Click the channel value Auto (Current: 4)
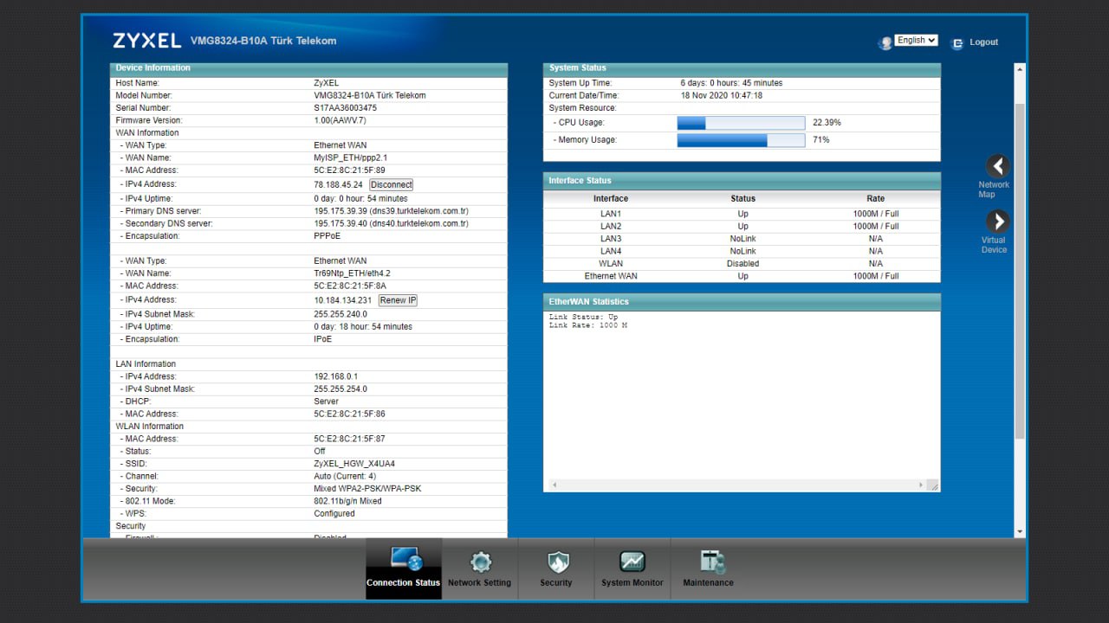This screenshot has width=1109, height=623. [x=345, y=476]
